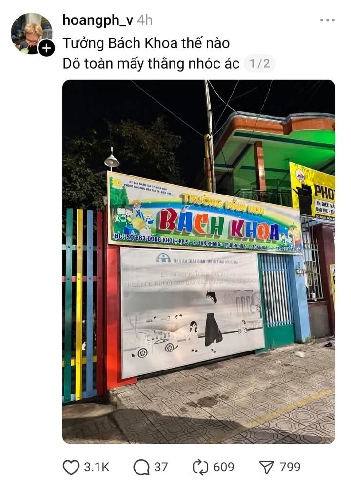Like the post with the heart icon
Image resolution: width=351 pixels, height=487 pixels.
coord(71,467)
